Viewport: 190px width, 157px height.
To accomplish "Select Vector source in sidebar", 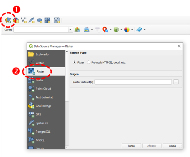I will [x=46, y=63].
